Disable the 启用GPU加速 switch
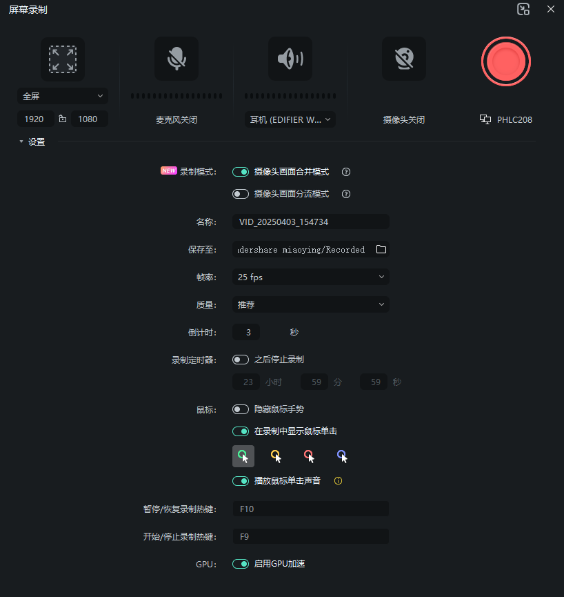The image size is (564, 597). point(241,564)
